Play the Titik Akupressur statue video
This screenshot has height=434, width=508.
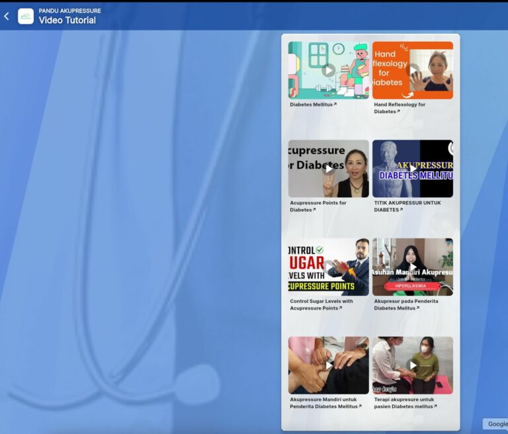point(413,169)
